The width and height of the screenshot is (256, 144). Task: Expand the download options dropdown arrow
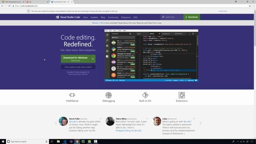(x=93, y=59)
